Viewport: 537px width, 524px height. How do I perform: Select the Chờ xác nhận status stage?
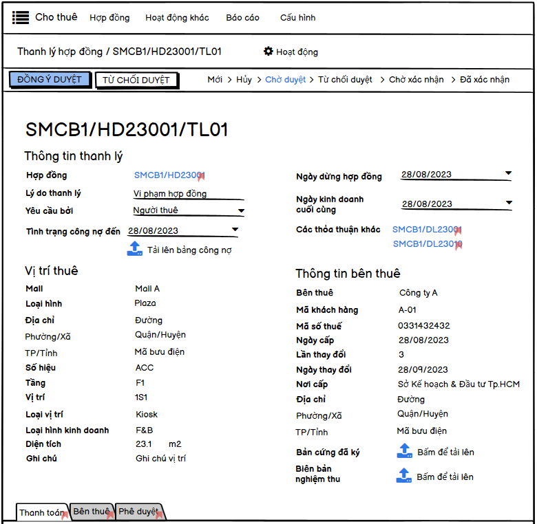pyautogui.click(x=416, y=80)
